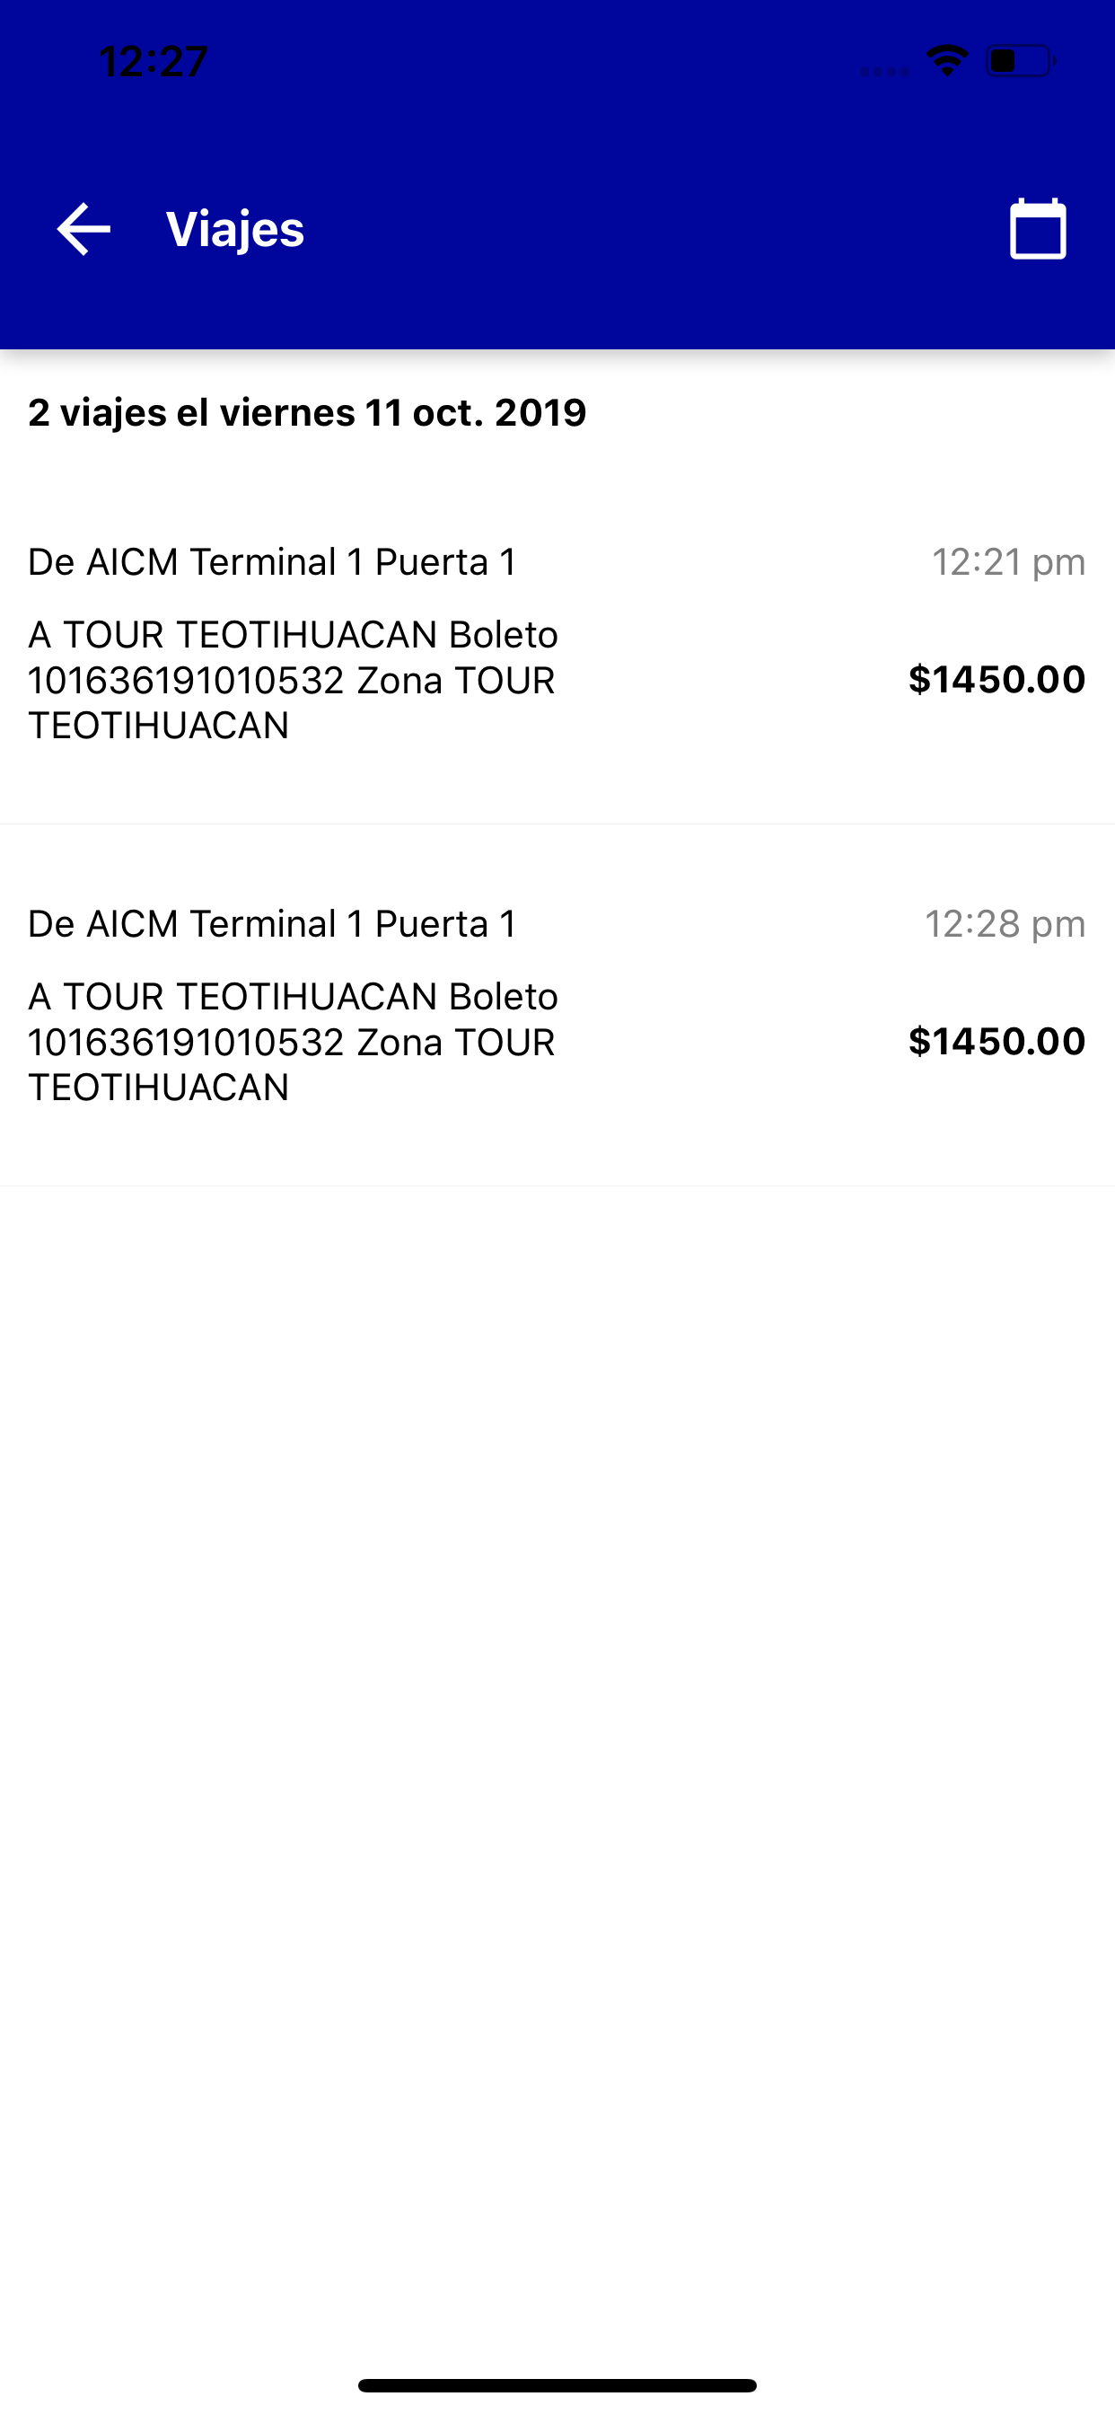This screenshot has width=1115, height=2414.
Task: Tap the 12:27 status bar clock
Action: (x=153, y=62)
